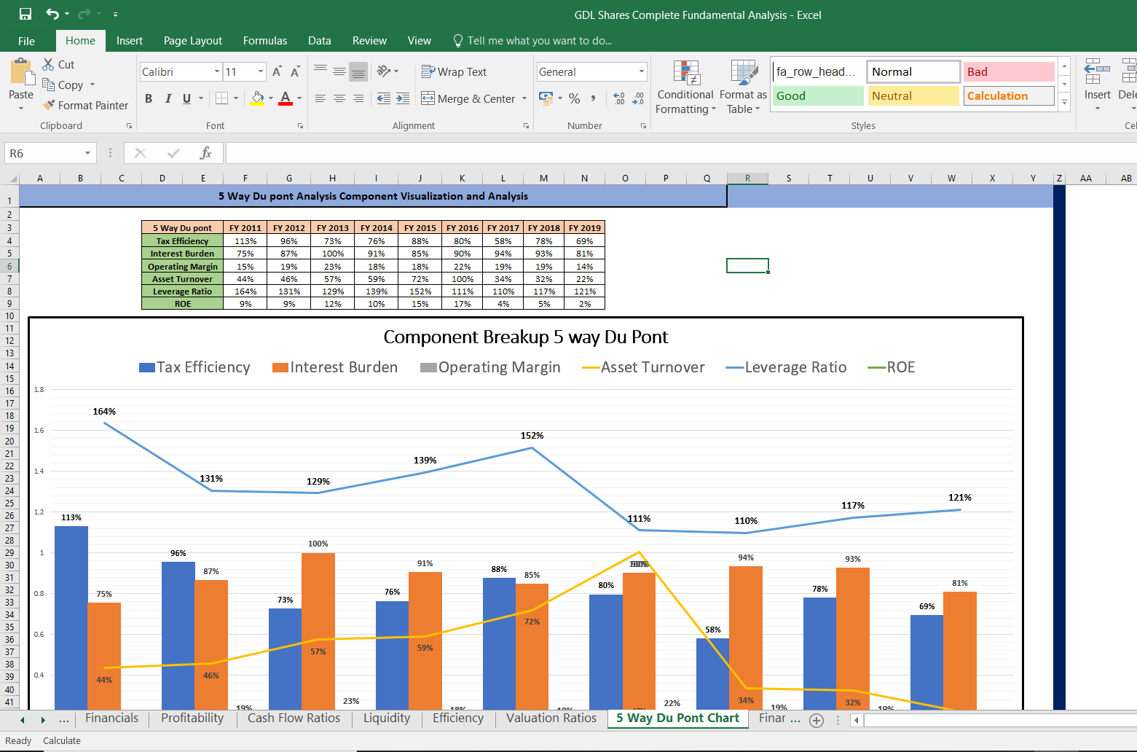1137x752 pixels.
Task: Increase font size with the large A
Action: pyautogui.click(x=277, y=71)
